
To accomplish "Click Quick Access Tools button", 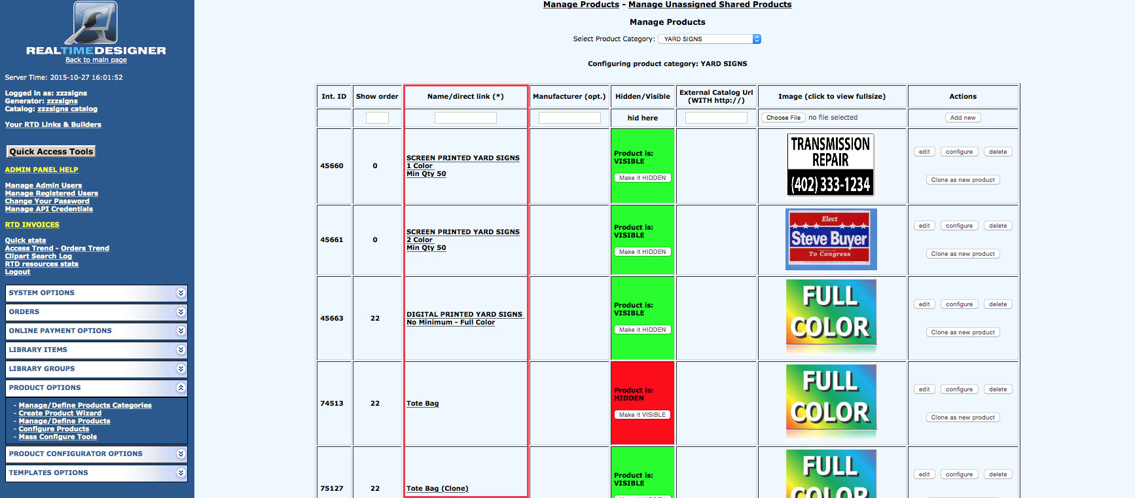I will (x=51, y=152).
